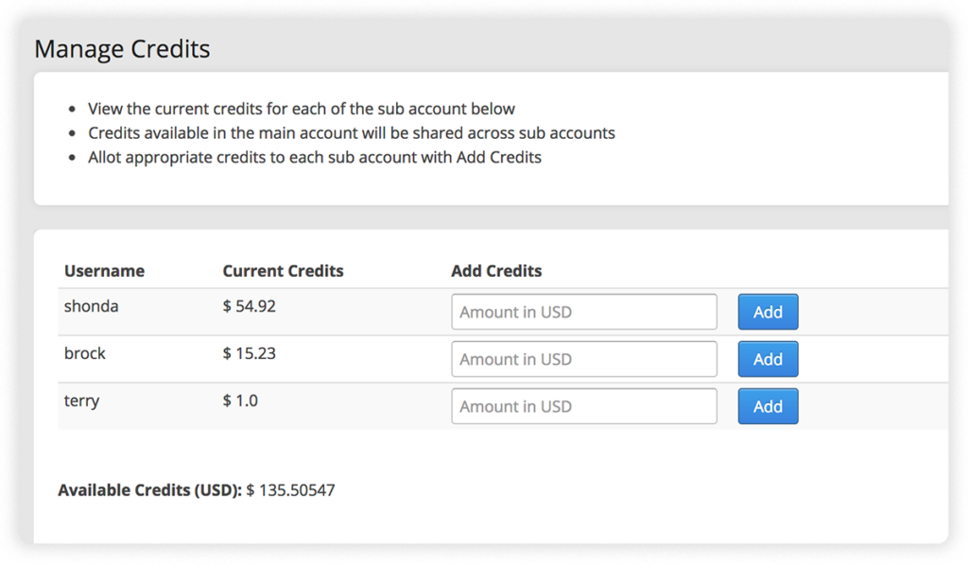The image size is (968, 563).
Task: Click the Add button for shonda
Action: pos(768,312)
